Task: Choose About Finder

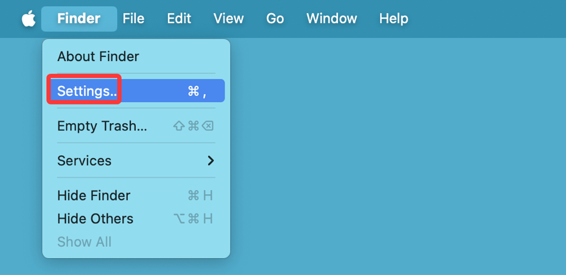Action: [x=136, y=56]
